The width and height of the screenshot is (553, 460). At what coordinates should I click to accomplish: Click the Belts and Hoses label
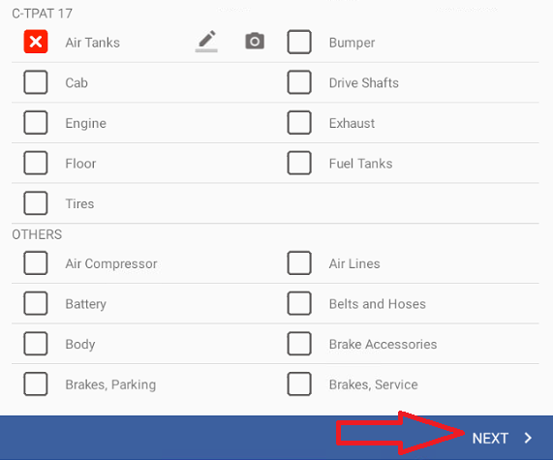click(378, 304)
